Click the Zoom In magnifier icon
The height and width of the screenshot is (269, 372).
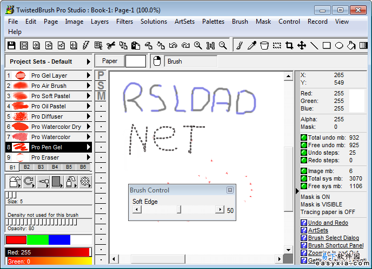coord(198,45)
